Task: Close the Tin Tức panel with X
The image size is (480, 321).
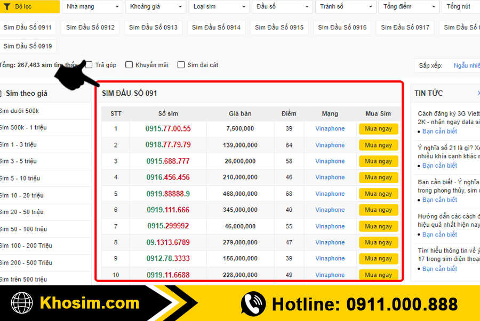Action: 478,93
